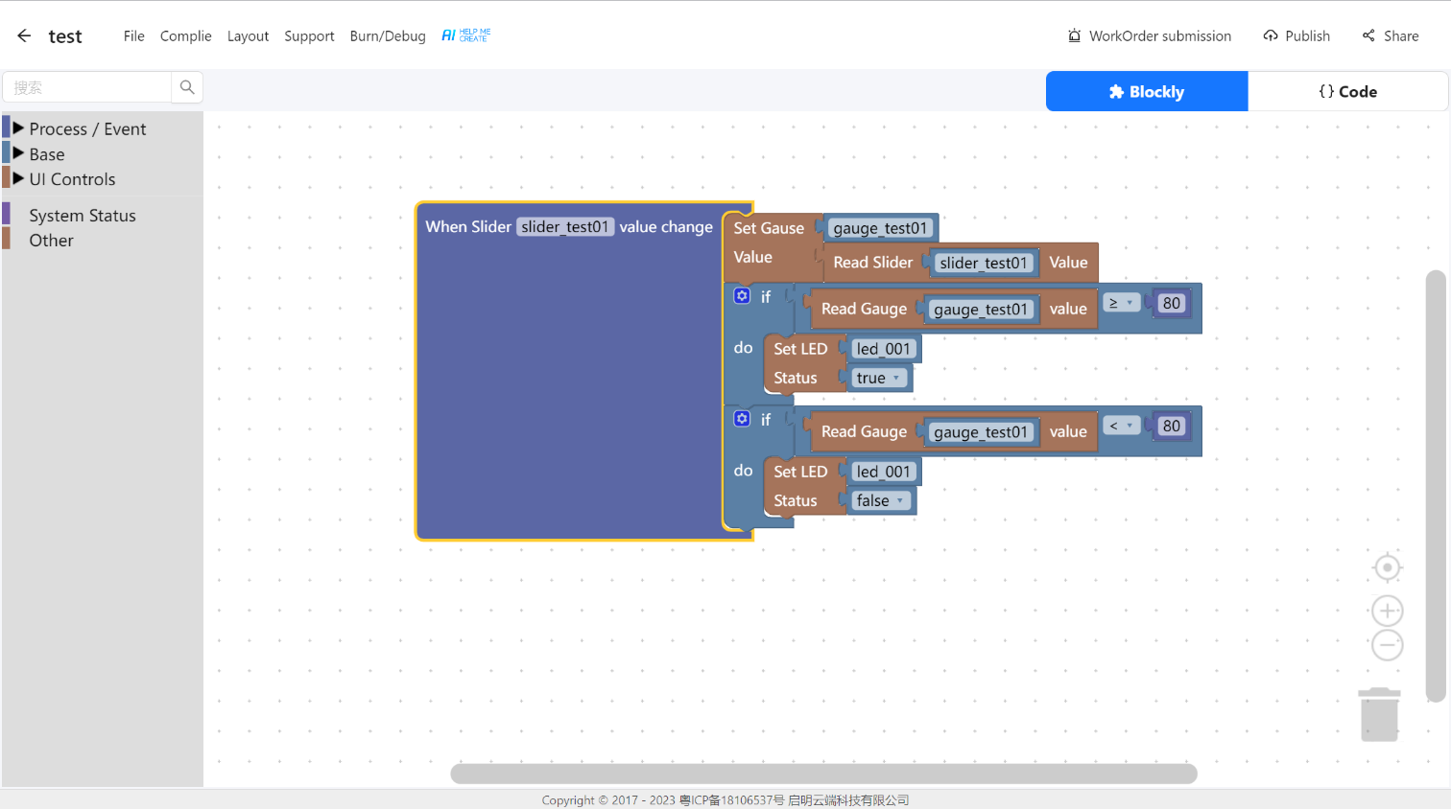The height and width of the screenshot is (809, 1451).
Task: Select gauge_test01 in the ≥ Read Gauge block
Action: point(981,309)
